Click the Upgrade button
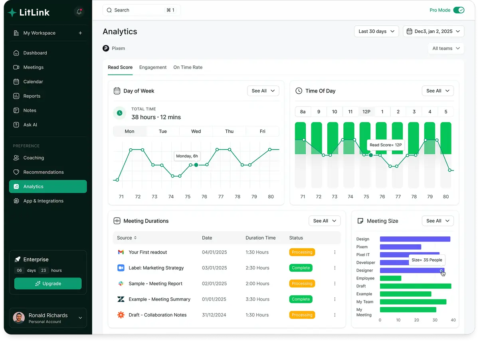The image size is (479, 342). [x=48, y=283]
